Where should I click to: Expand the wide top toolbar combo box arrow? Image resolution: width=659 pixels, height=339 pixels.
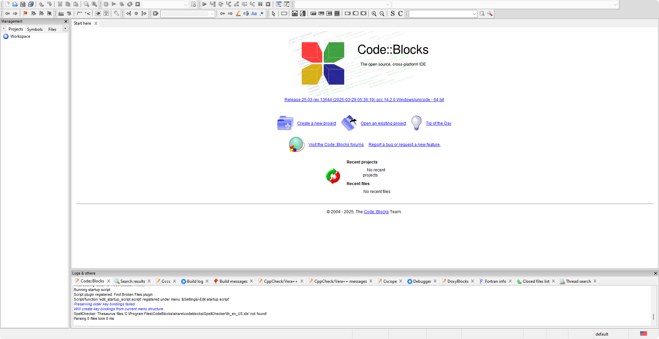(388, 4)
